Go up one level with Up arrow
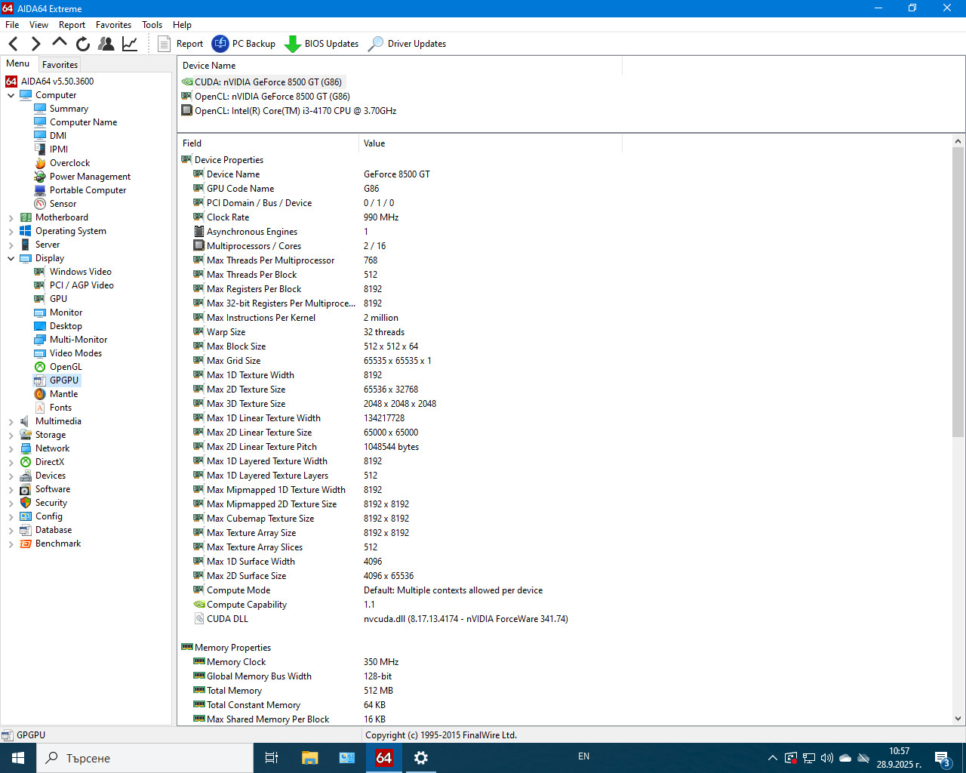Screen dimensions: 966x773 [x=60, y=43]
